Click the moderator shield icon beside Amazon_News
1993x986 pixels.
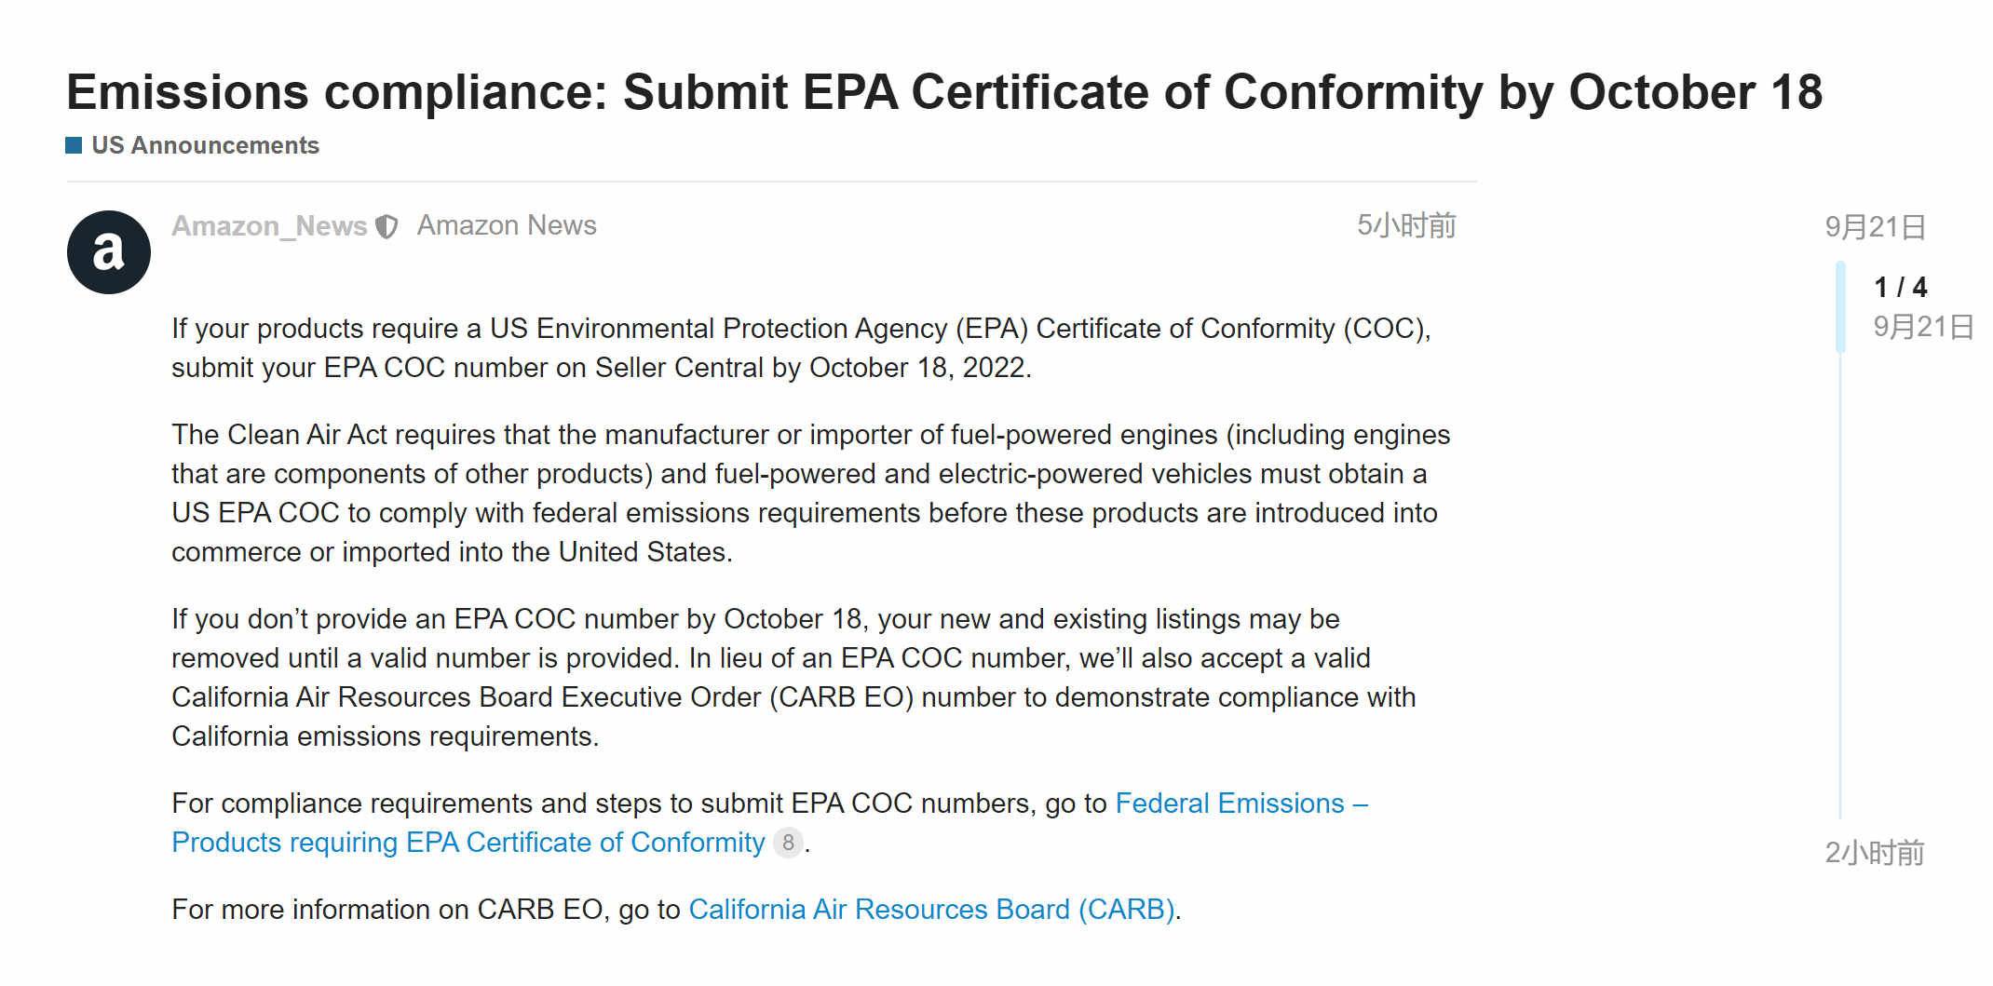click(386, 226)
